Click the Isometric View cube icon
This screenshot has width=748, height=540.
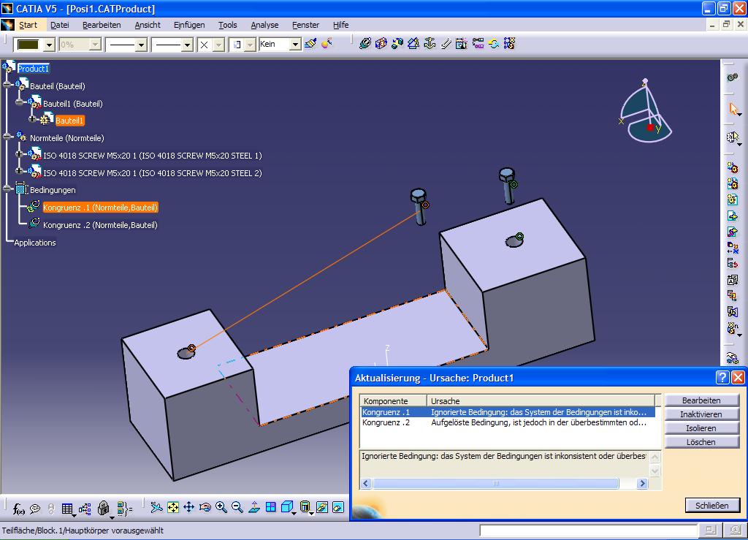pos(286,507)
